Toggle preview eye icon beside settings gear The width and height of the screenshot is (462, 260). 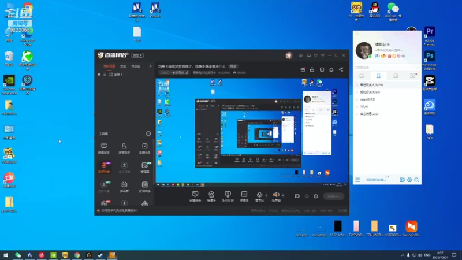tap(307, 196)
